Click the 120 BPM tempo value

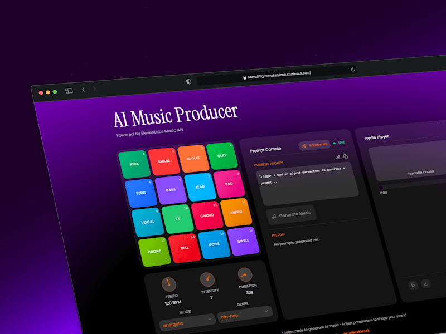[x=173, y=303]
